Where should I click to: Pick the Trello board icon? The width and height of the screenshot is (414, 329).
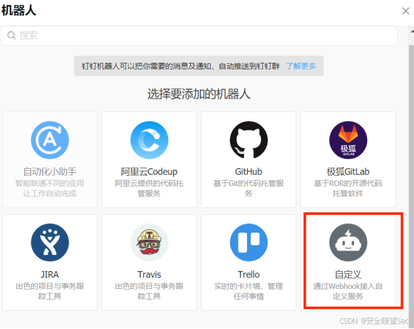tap(249, 242)
